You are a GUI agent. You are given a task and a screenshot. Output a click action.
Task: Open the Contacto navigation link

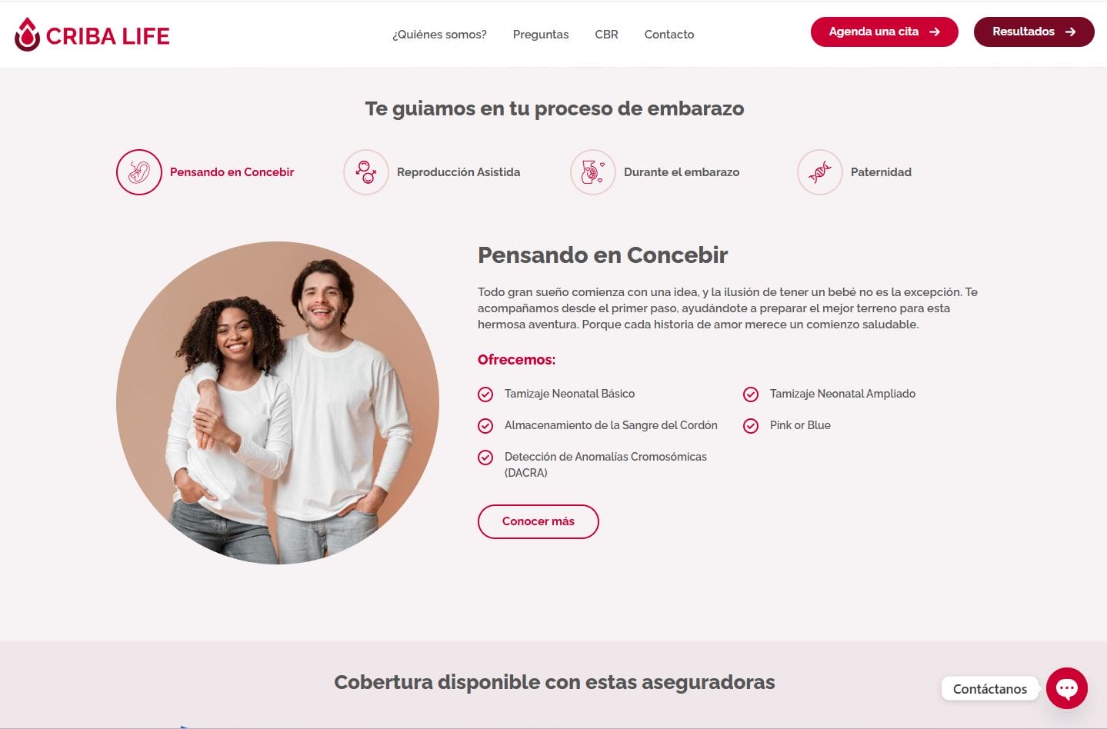(x=669, y=35)
